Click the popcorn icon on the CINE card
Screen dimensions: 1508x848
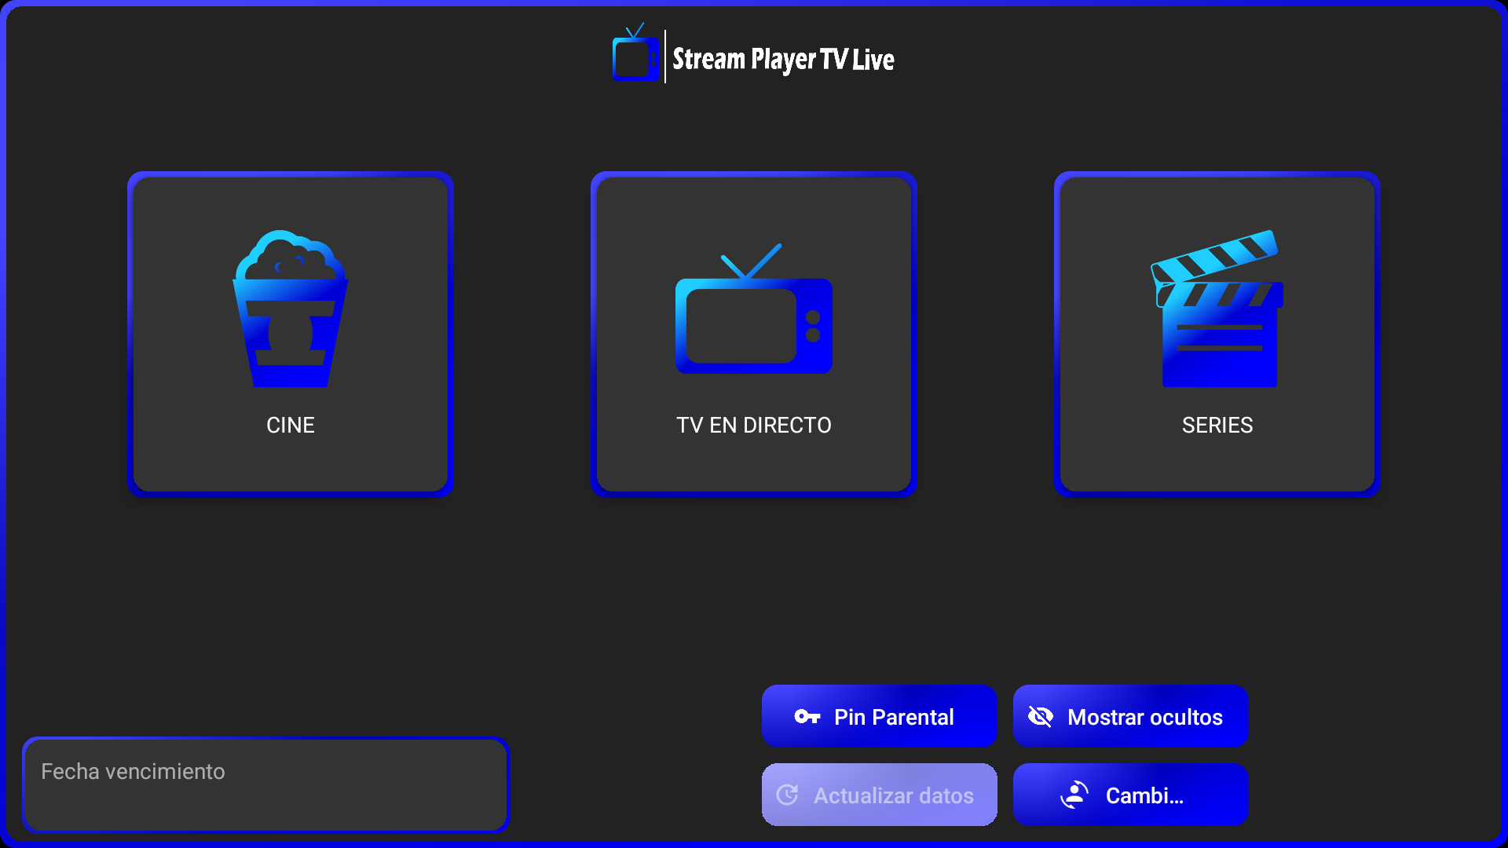(290, 309)
